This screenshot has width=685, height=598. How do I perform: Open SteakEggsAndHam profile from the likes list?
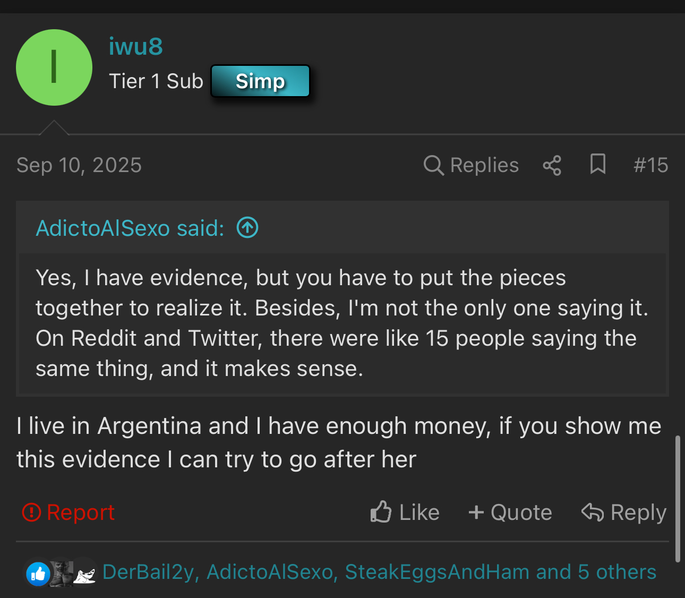[x=437, y=572]
